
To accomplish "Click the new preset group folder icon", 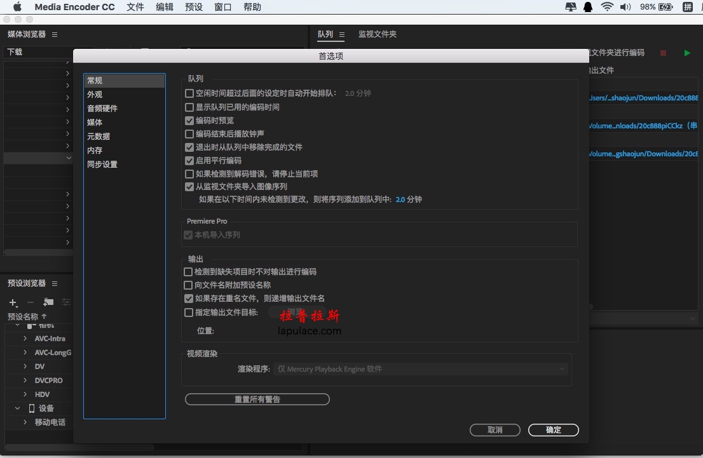I will pyautogui.click(x=48, y=302).
